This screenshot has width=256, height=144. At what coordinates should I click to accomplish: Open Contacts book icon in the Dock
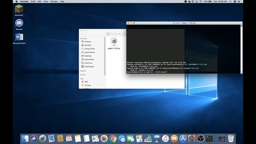(x=60, y=139)
